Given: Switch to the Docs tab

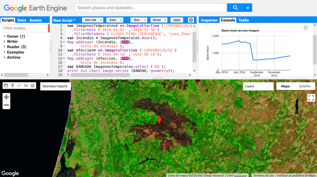Looking at the screenshot, I should pos(22,20).
